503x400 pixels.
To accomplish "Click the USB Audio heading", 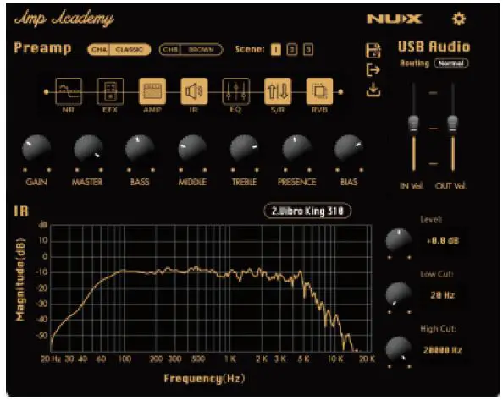I will point(434,47).
